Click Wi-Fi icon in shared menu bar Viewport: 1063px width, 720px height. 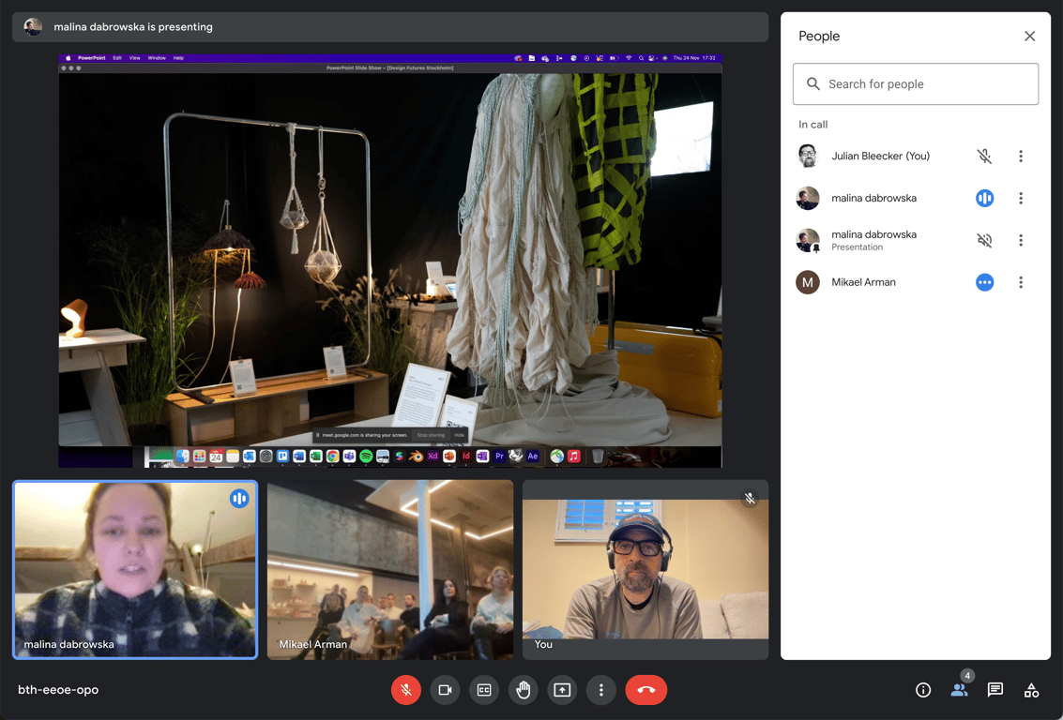tap(629, 58)
